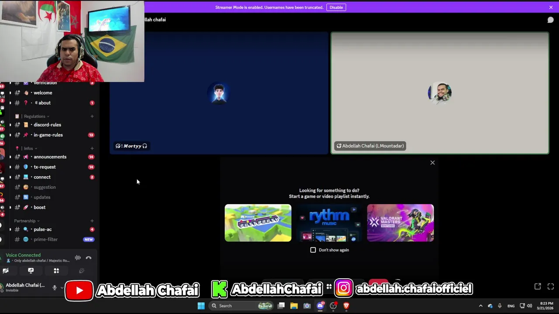Start the Putt Party activity
Viewport: 559px width, 314px height.
click(258, 223)
